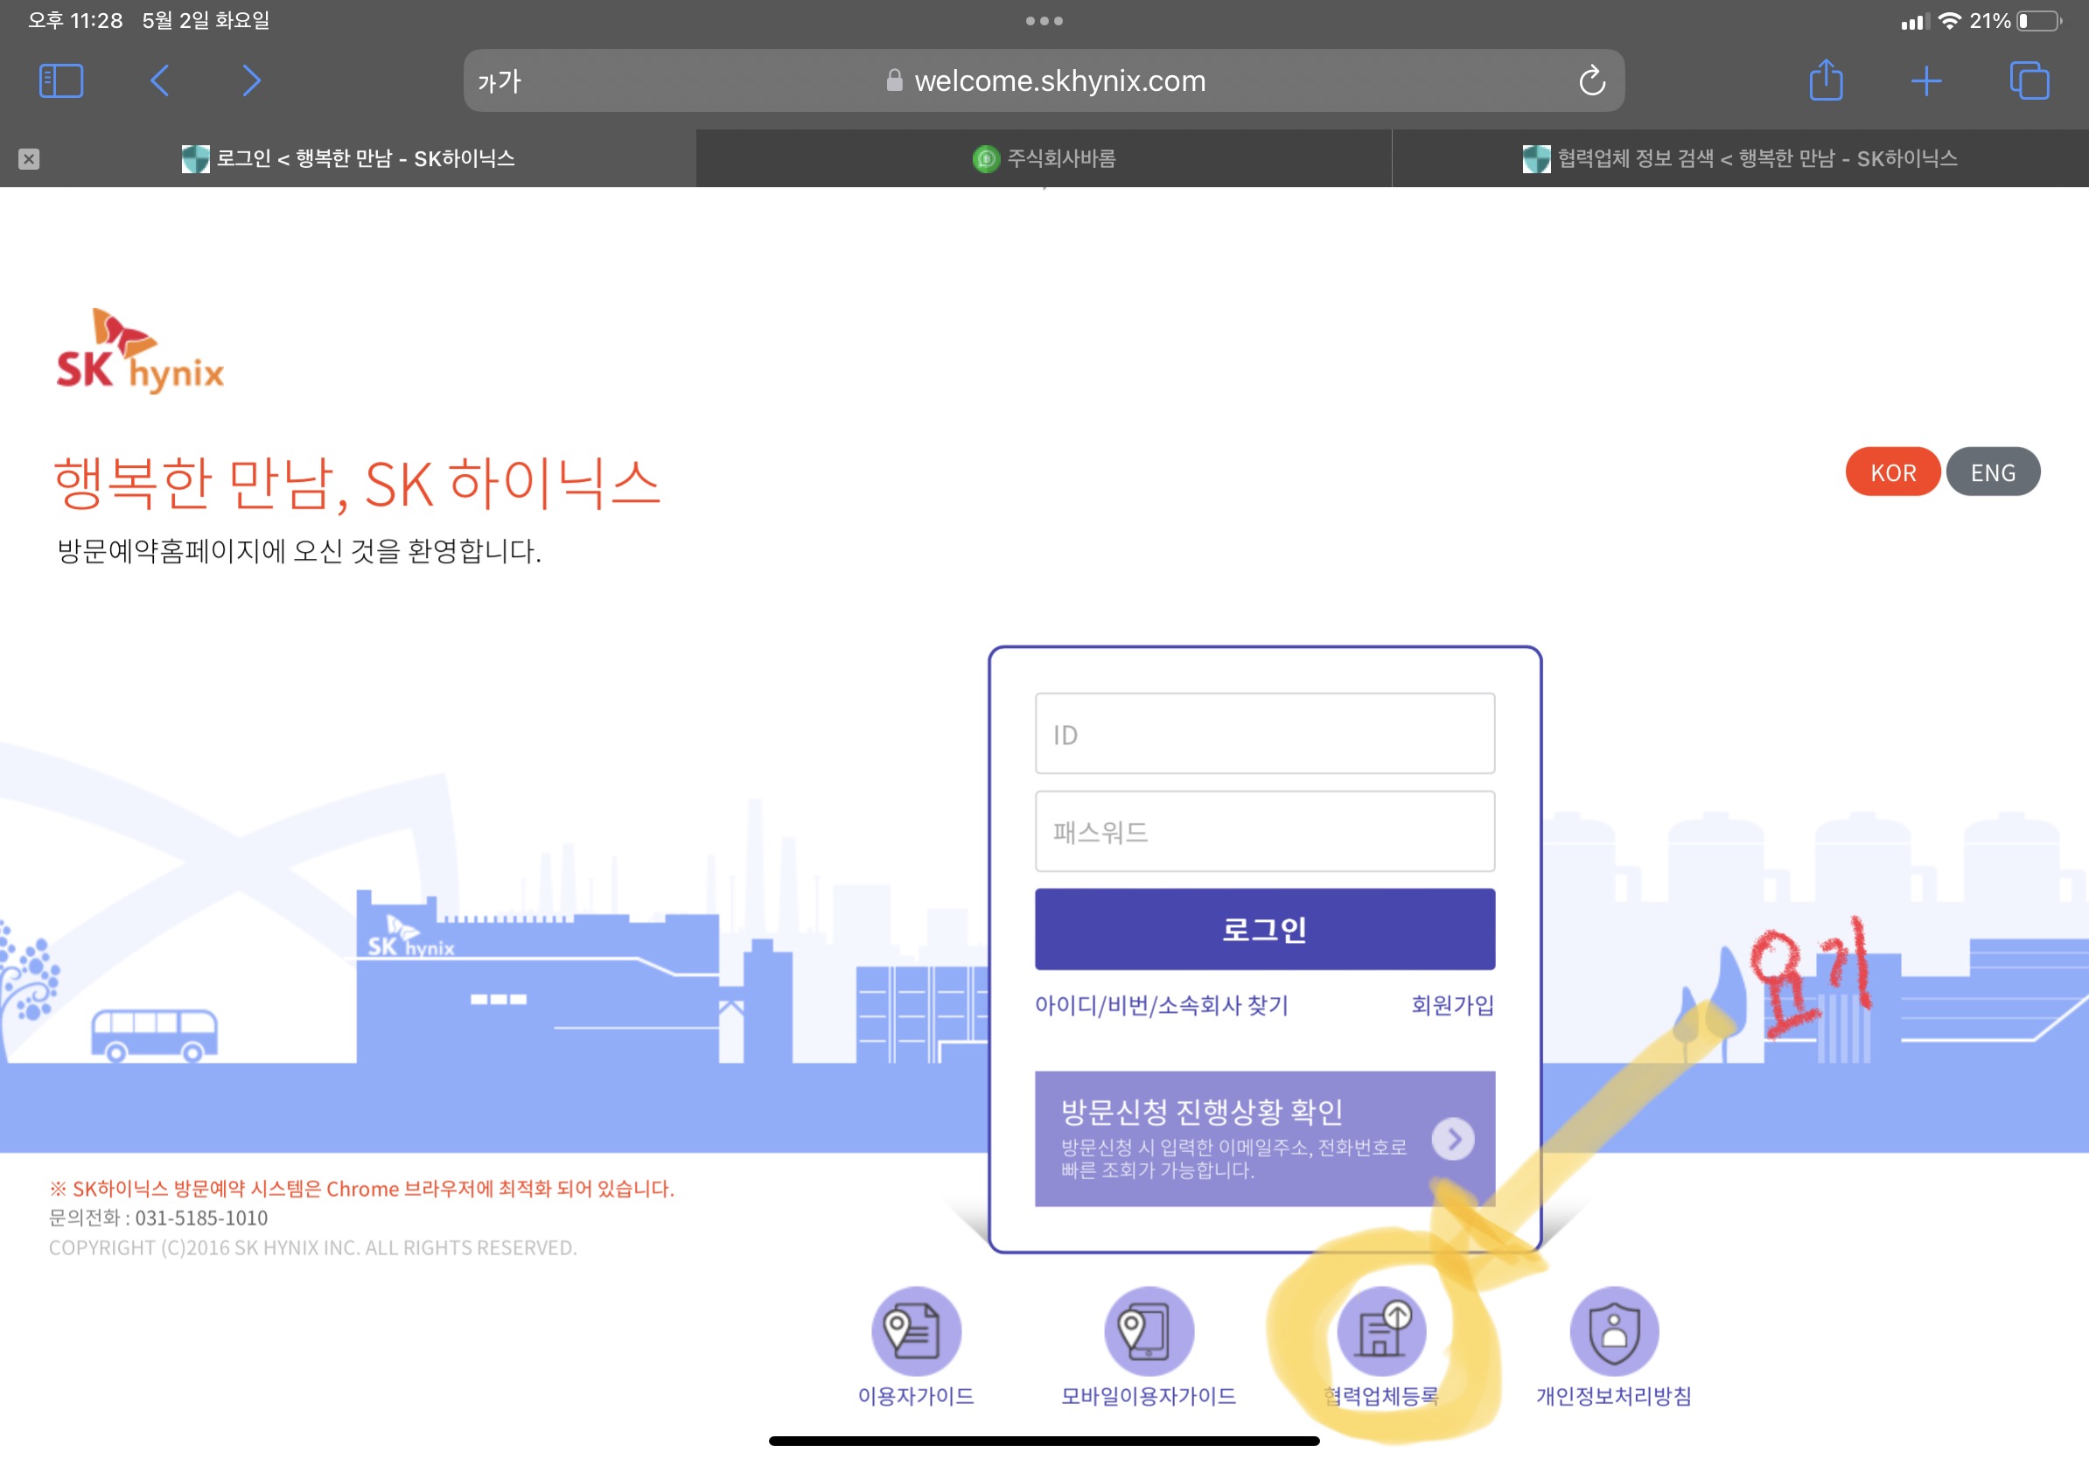Tap the 이용자가이드 text label
The height and width of the screenshot is (1459, 2089).
[916, 1396]
